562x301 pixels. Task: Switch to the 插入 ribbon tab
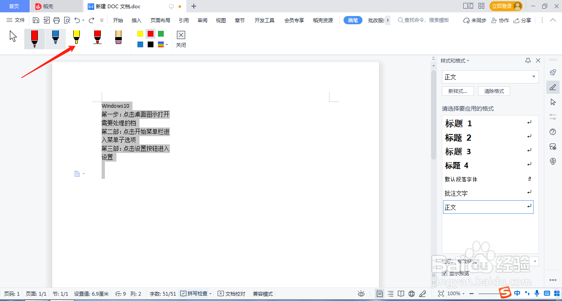click(x=137, y=20)
